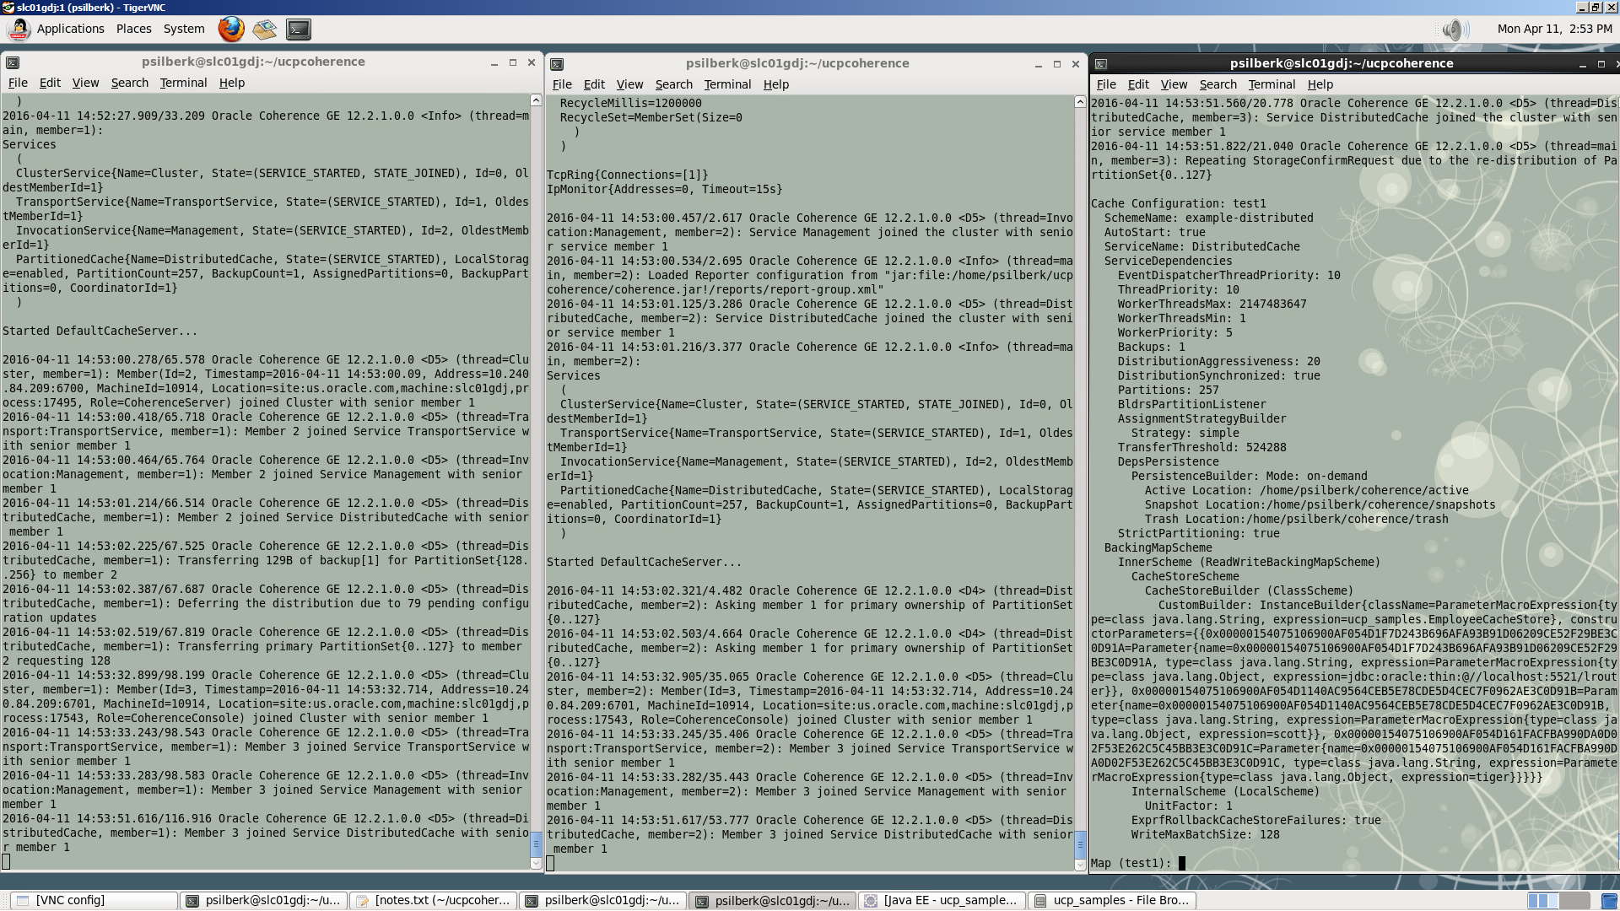This screenshot has width=1620, height=911.
Task: Click the left terminal window menu icon
Action: tap(13, 62)
